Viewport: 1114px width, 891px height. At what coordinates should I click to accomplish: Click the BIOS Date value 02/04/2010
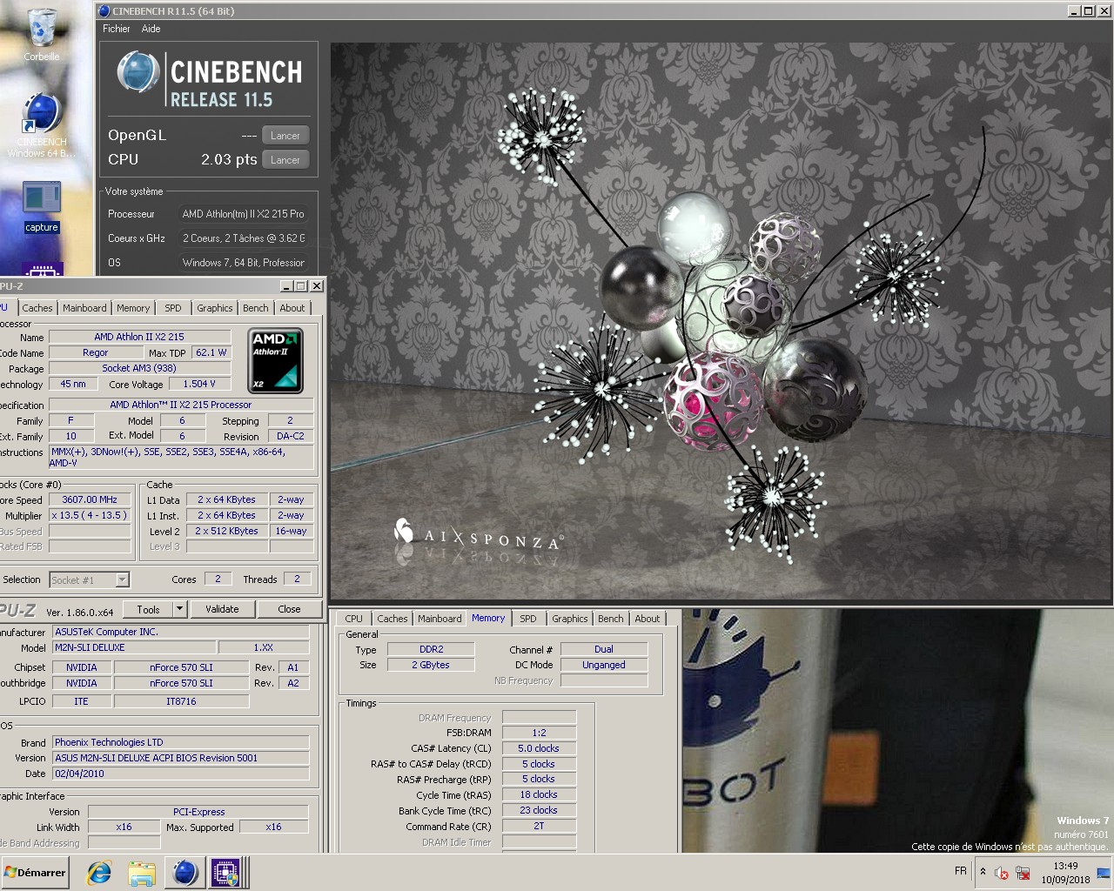click(x=180, y=774)
